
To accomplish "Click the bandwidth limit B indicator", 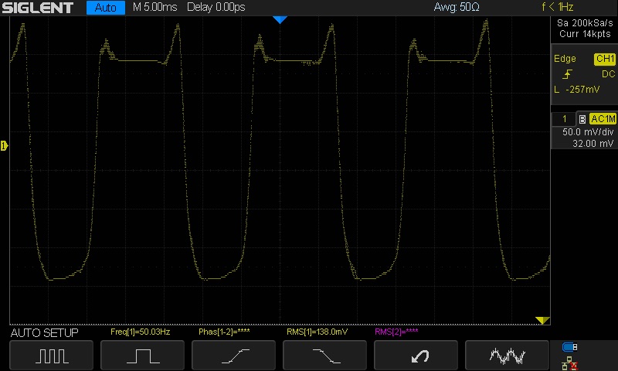I will click(x=582, y=119).
